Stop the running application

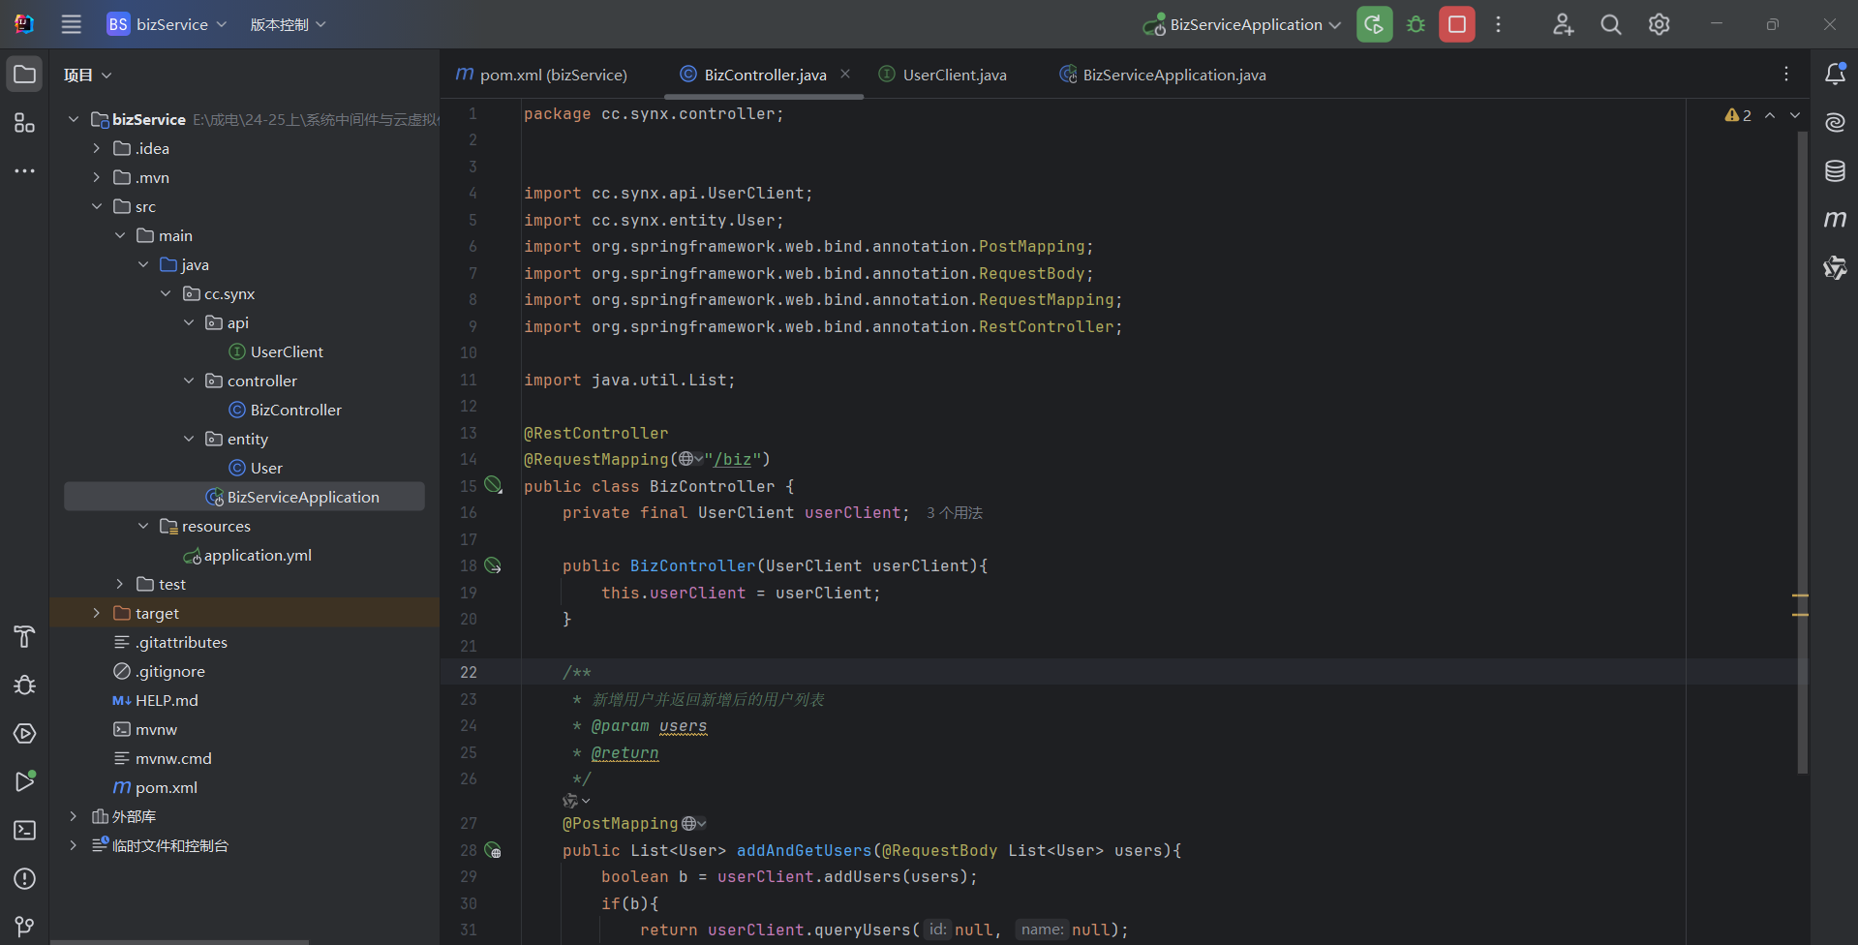[1457, 24]
